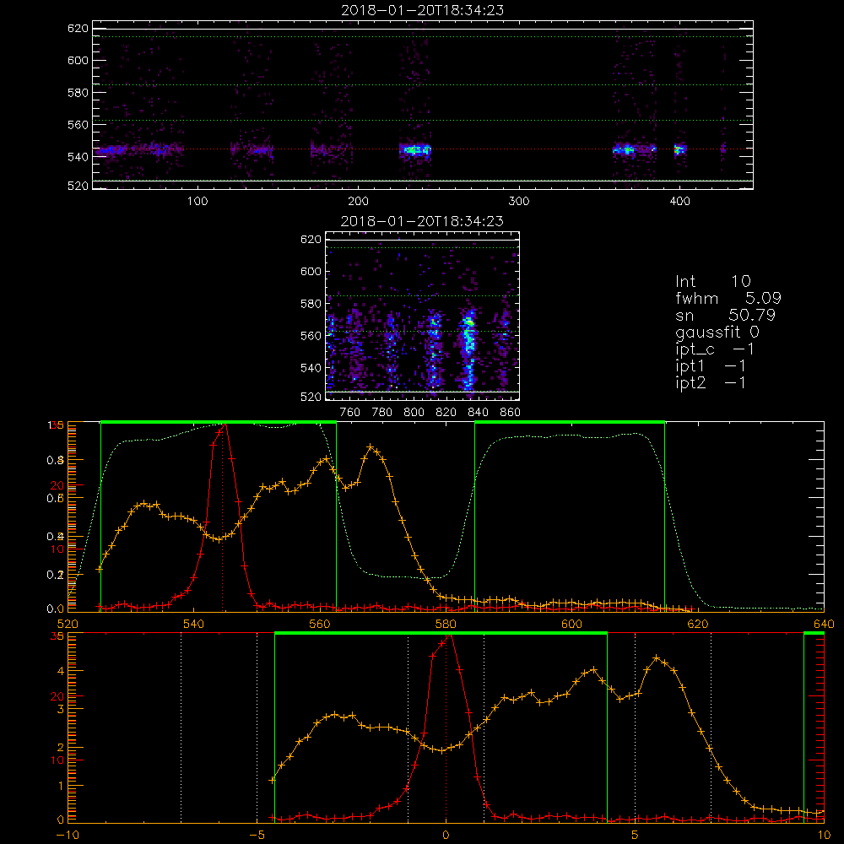844x844 pixels.
Task: Click the 'gaussfit 0' parameter text
Action: [717, 332]
